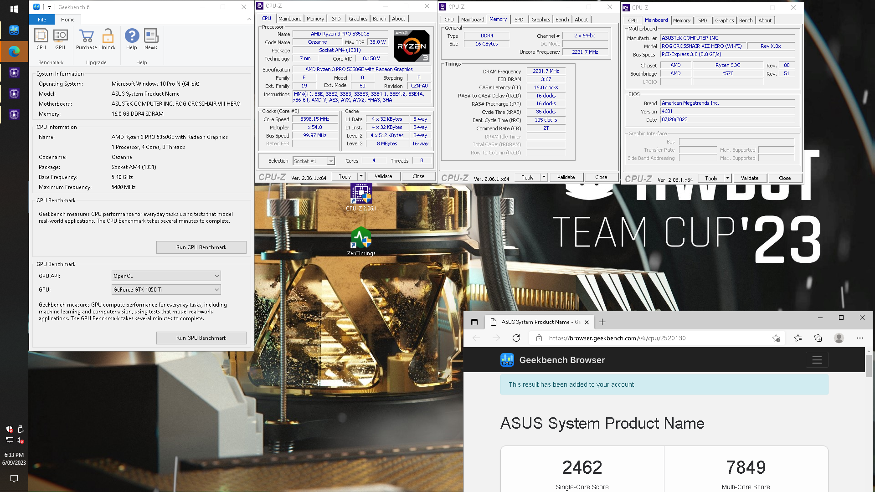Click the 2231.7 MHz DRAM Frequency value
This screenshot has width=875, height=492.
[x=546, y=71]
